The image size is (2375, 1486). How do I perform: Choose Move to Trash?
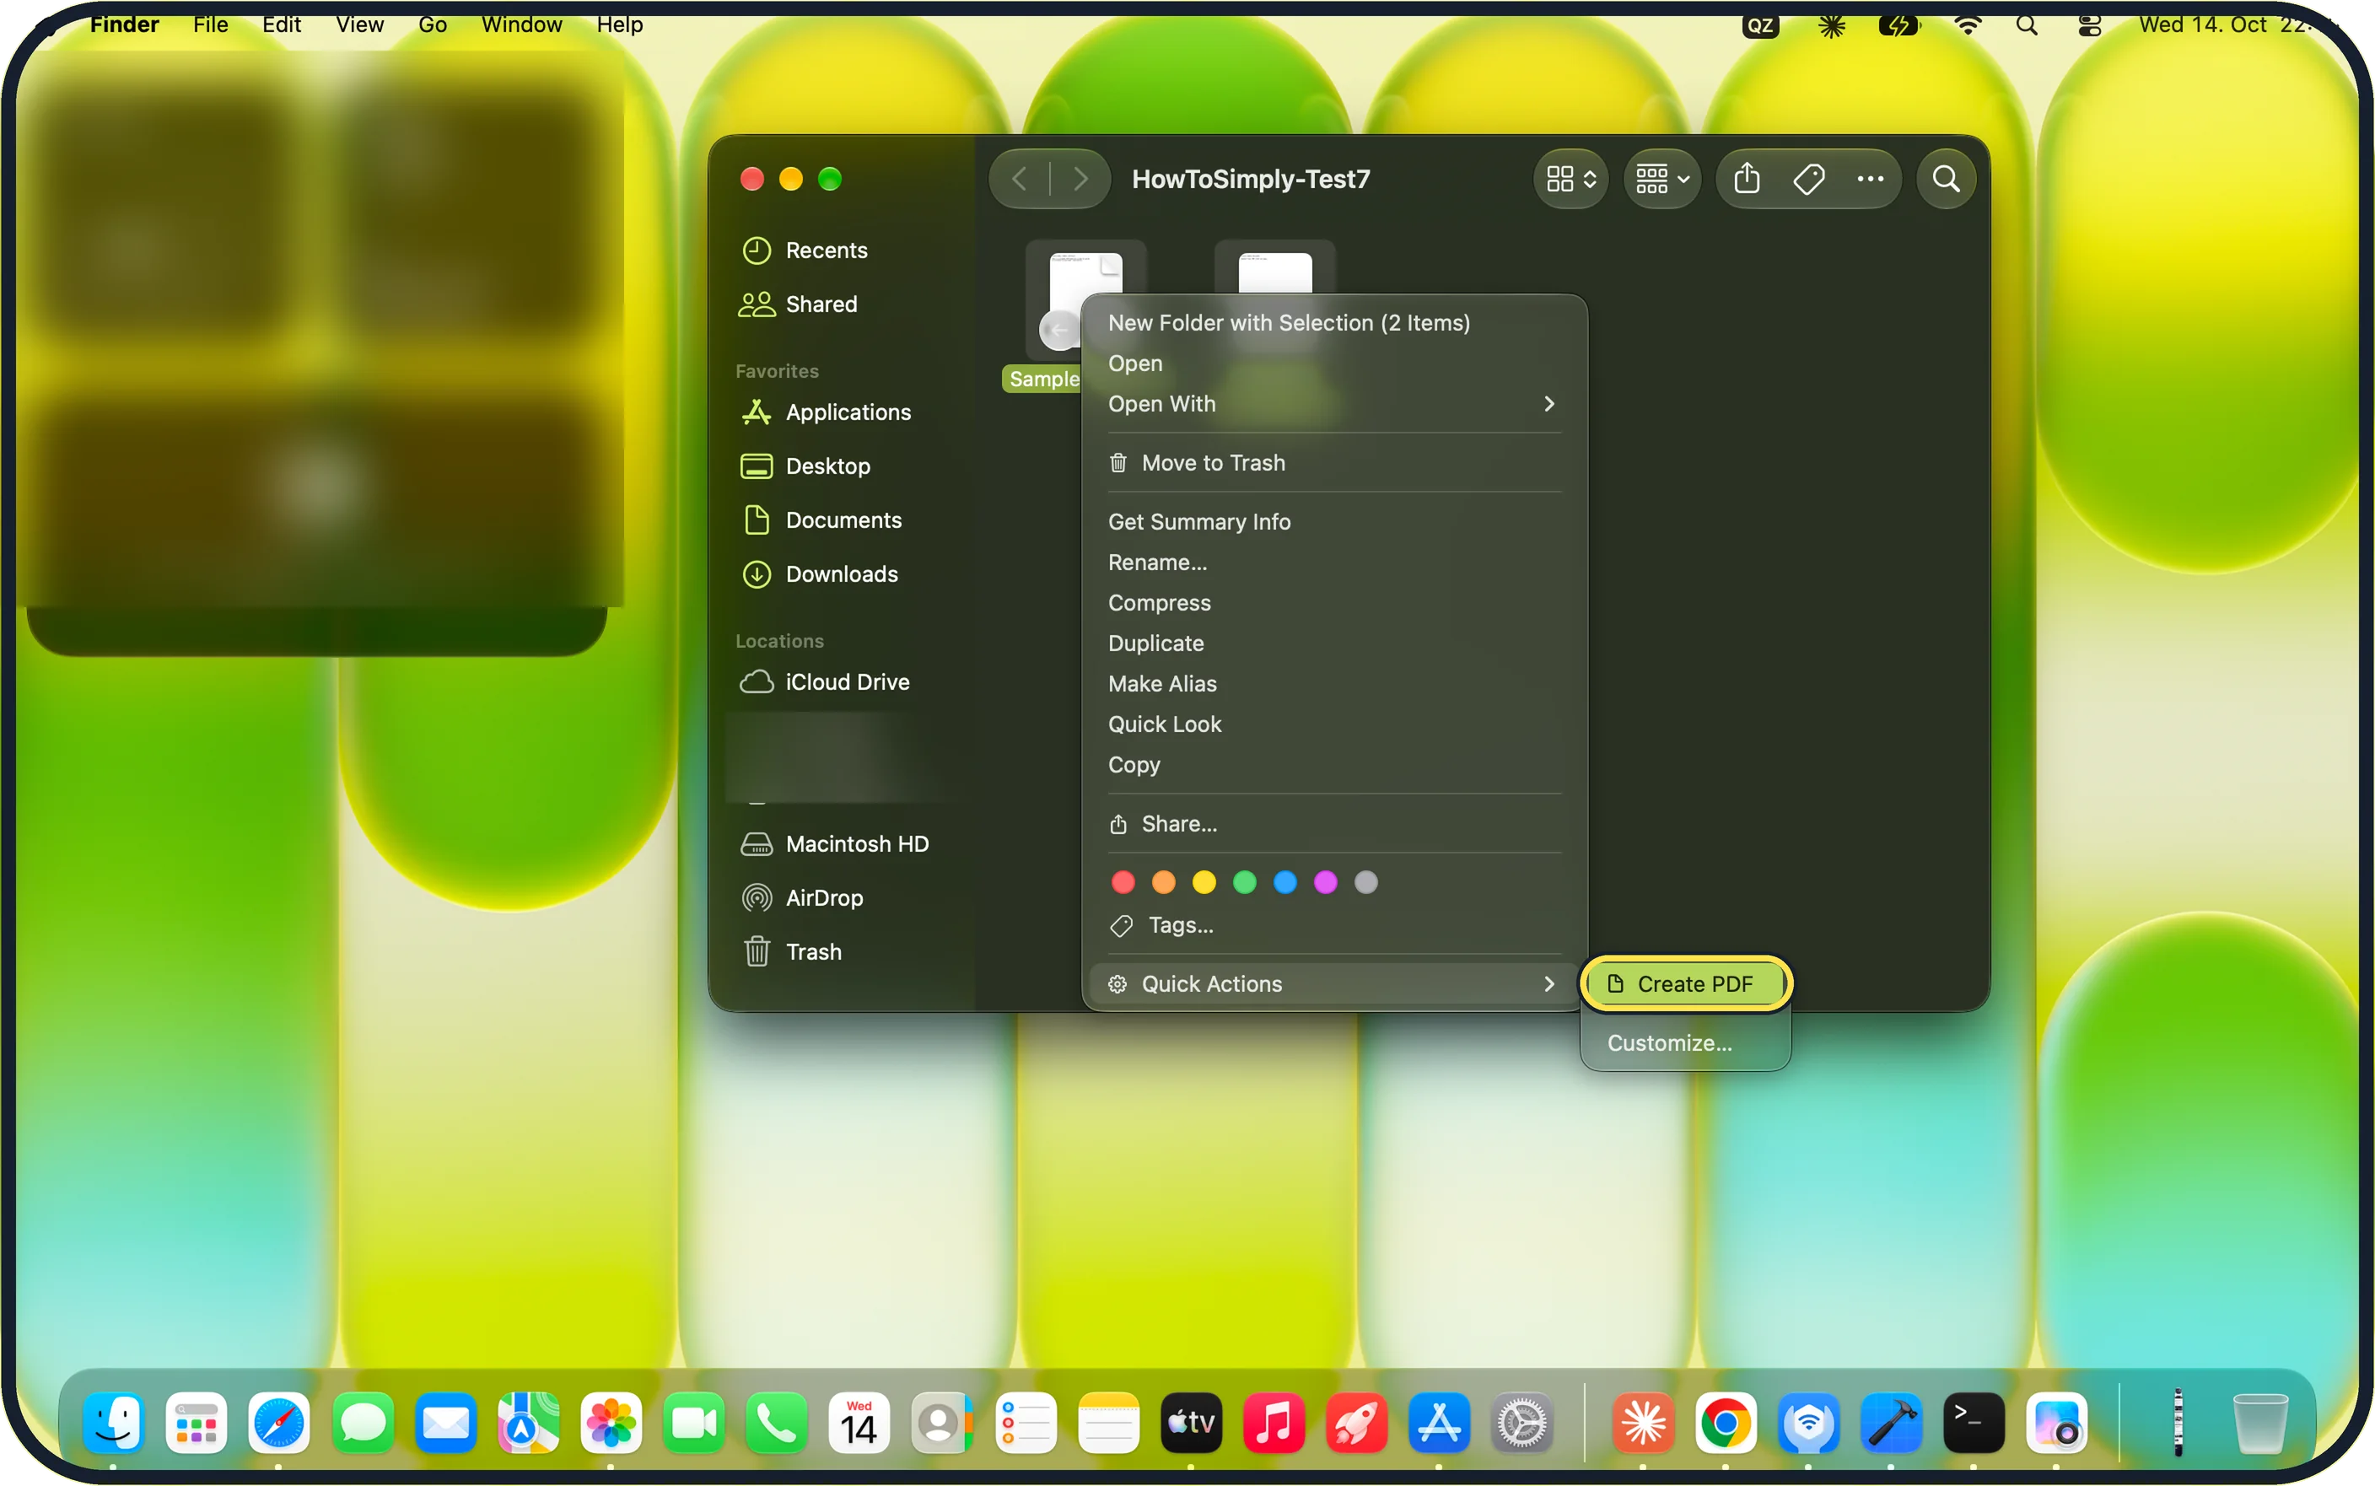[1333, 463]
